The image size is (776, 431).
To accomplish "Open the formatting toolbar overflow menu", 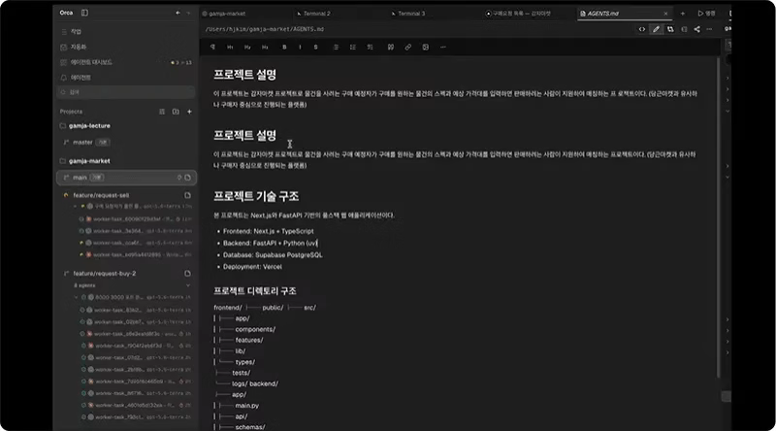I will coord(443,47).
